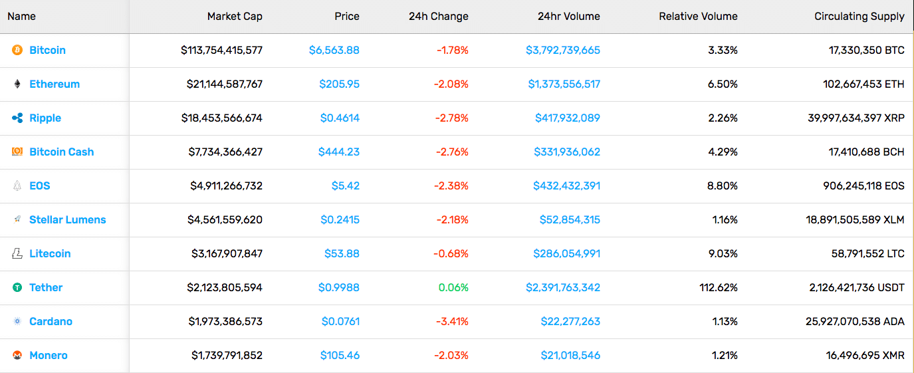Sort table by Market Cap header
Screen dimensions: 914x373
point(235,16)
